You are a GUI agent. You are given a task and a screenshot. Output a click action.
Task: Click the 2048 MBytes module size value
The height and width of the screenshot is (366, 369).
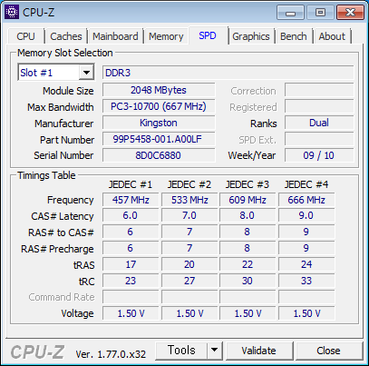click(159, 90)
